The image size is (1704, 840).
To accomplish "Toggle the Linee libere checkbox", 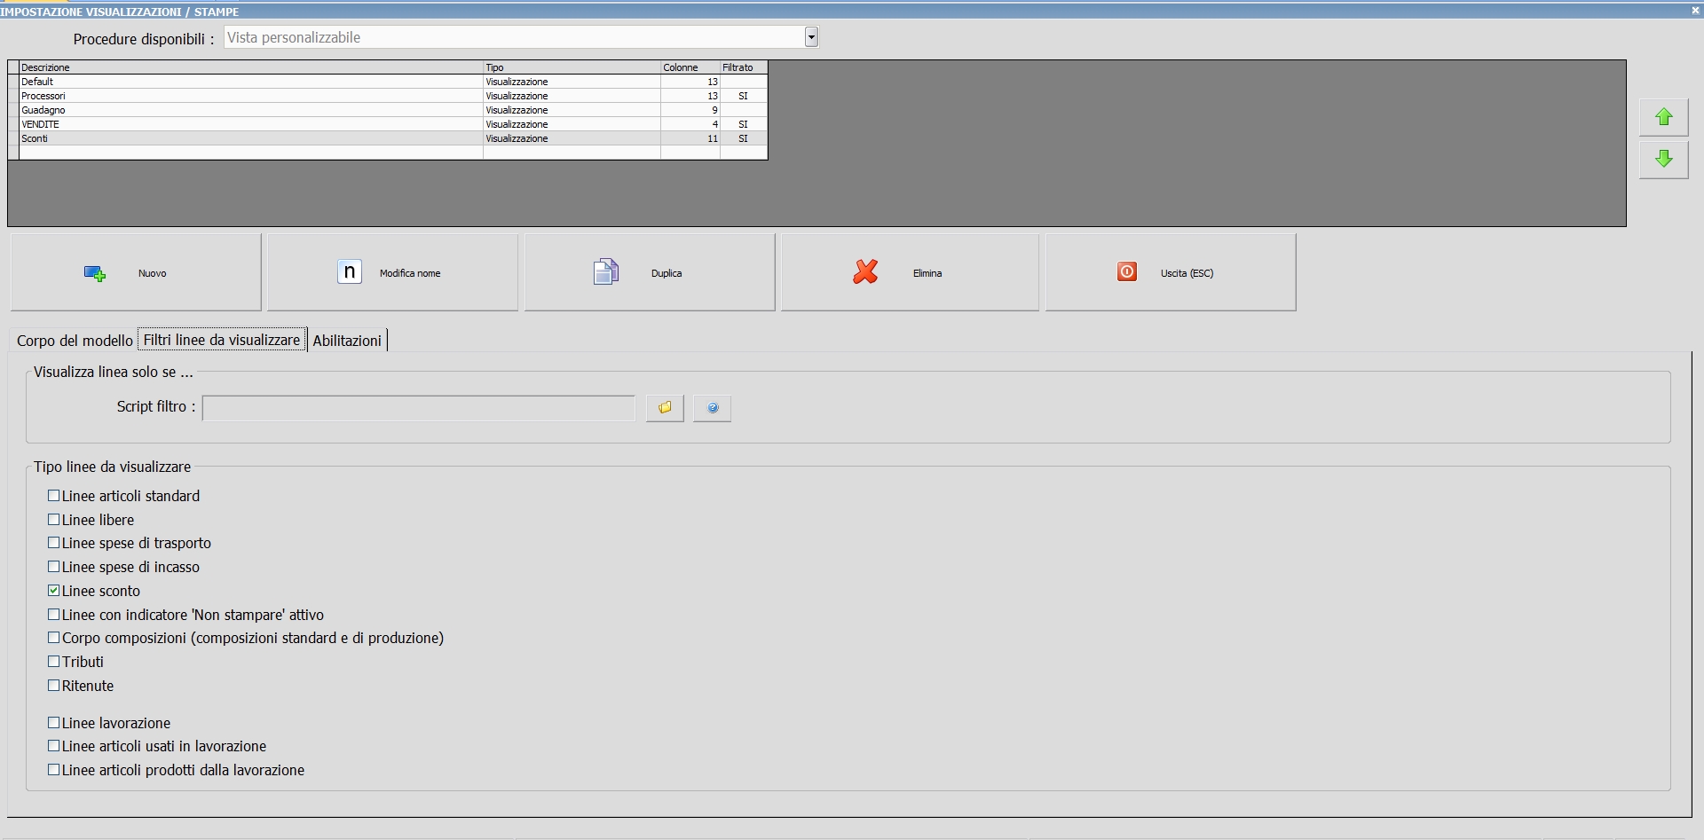I will pos(54,520).
